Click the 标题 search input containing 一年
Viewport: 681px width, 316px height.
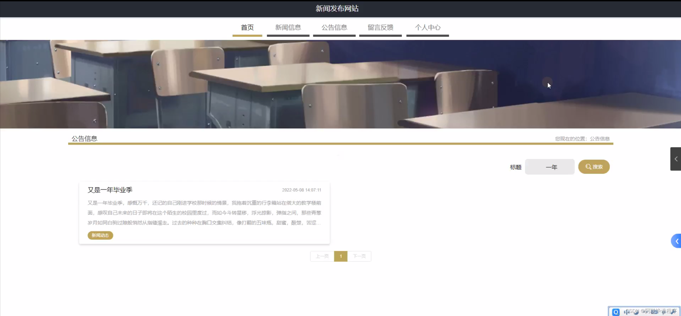click(549, 167)
